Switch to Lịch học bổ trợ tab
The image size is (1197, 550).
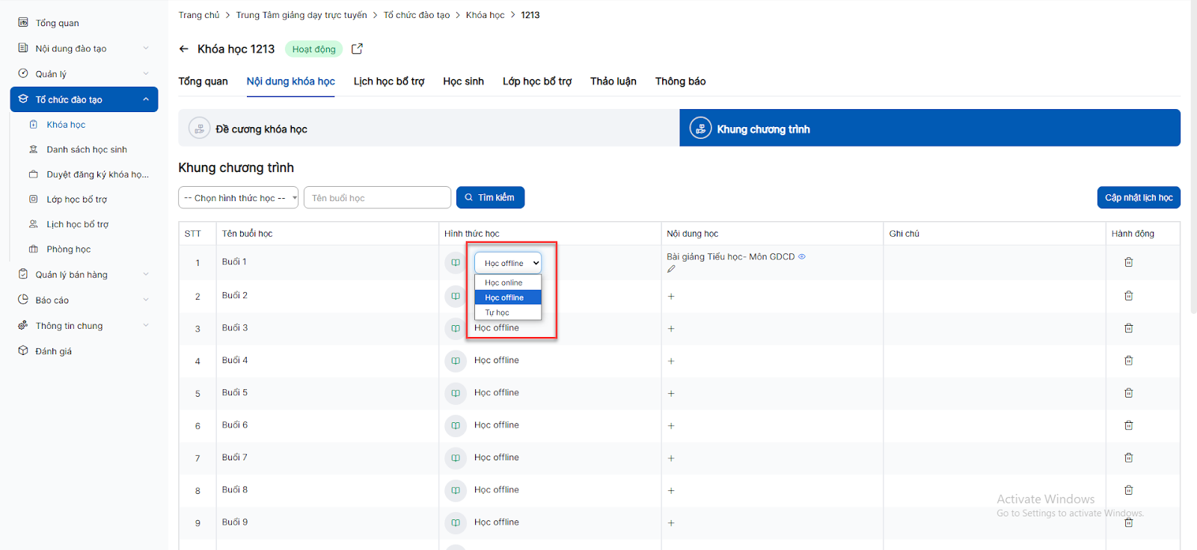389,81
